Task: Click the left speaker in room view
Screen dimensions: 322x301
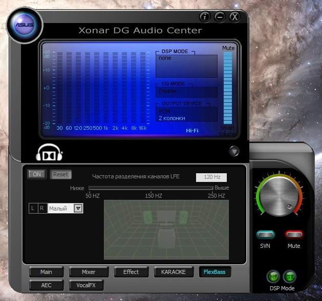Action: pos(149,217)
